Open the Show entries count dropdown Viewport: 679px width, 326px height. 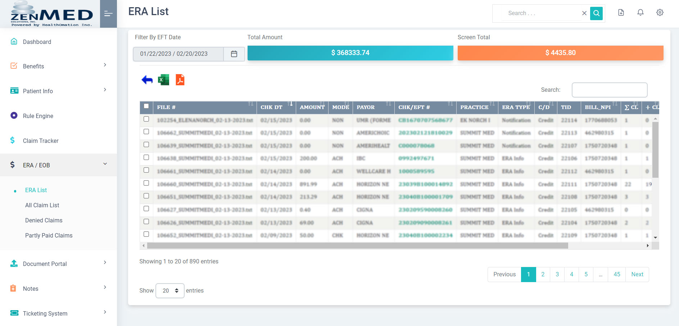pyautogui.click(x=170, y=291)
